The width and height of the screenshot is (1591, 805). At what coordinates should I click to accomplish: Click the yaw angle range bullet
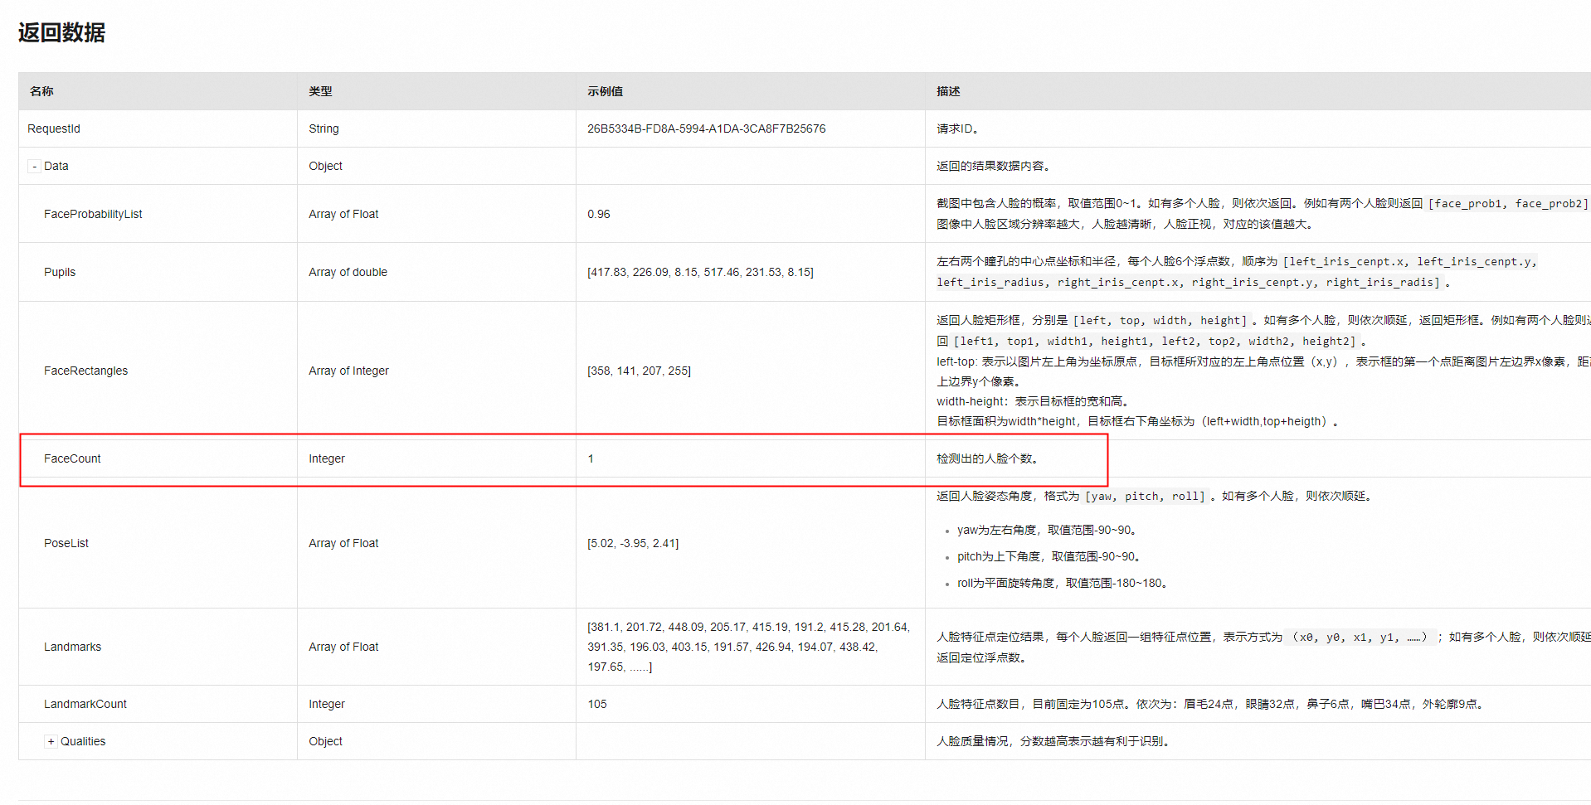coord(1048,530)
